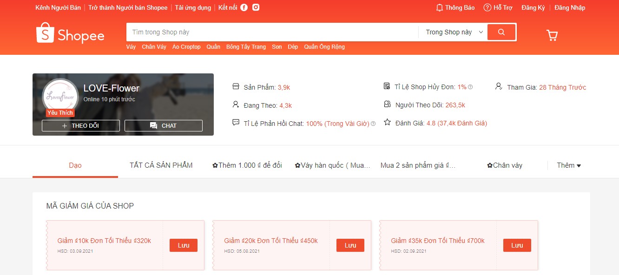Click the followers icon beside Người Theo Dõi

pyautogui.click(x=387, y=104)
